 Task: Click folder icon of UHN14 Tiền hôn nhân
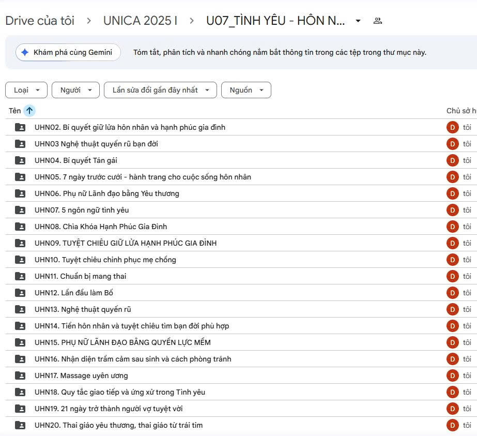20,326
